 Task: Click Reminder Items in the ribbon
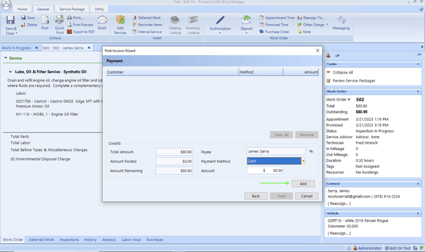tap(147, 25)
